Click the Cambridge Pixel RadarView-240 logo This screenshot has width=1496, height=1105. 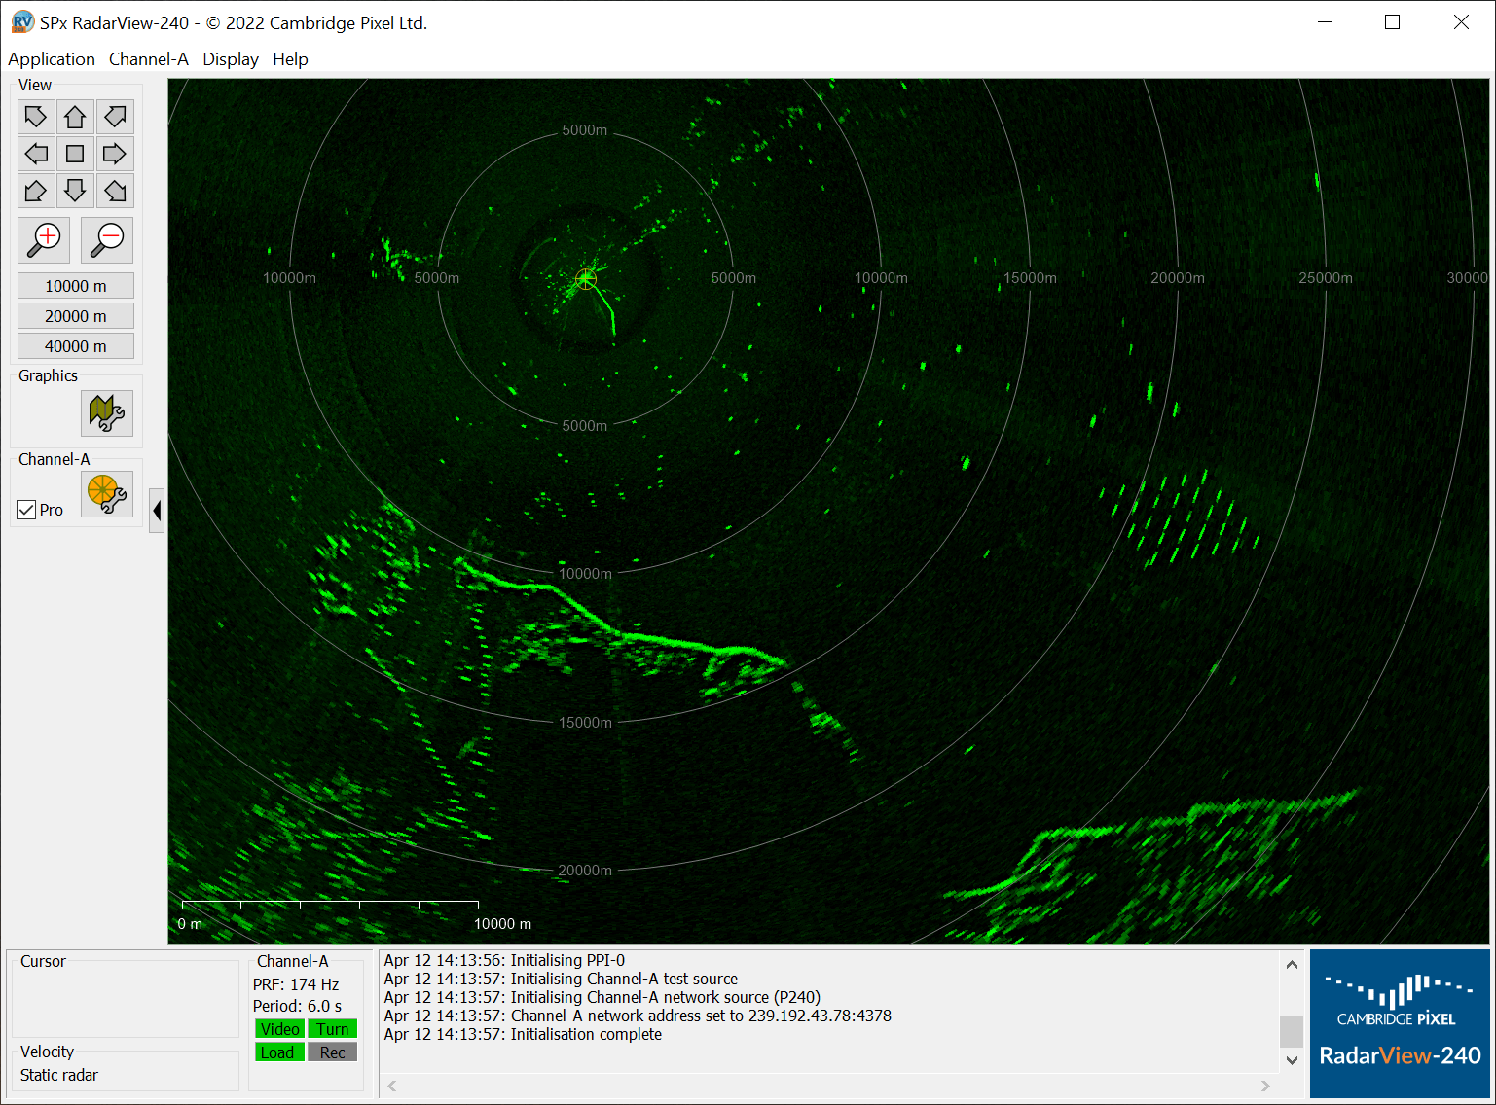[x=1400, y=1023]
